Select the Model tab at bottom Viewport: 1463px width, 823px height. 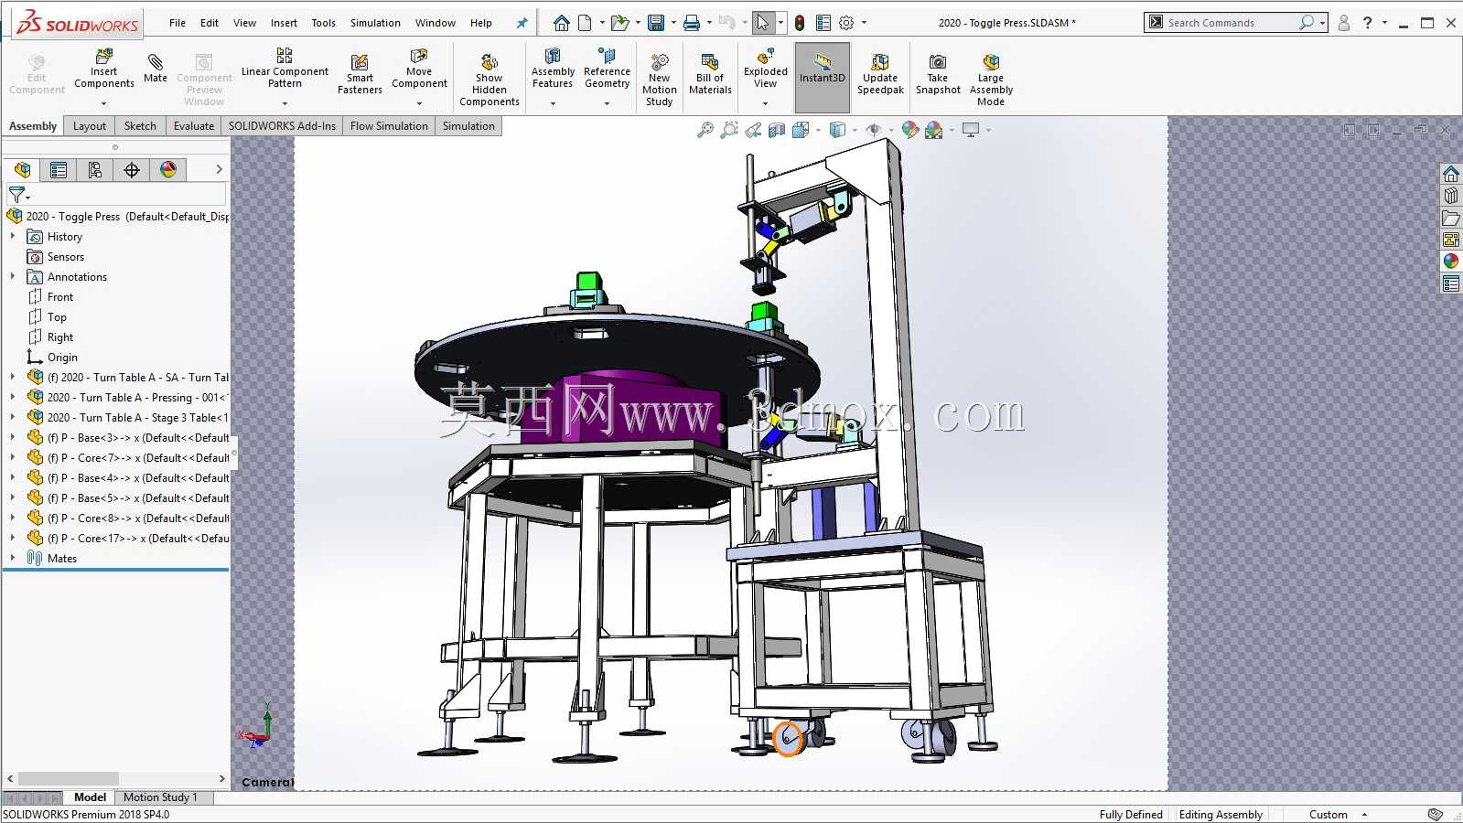coord(90,797)
